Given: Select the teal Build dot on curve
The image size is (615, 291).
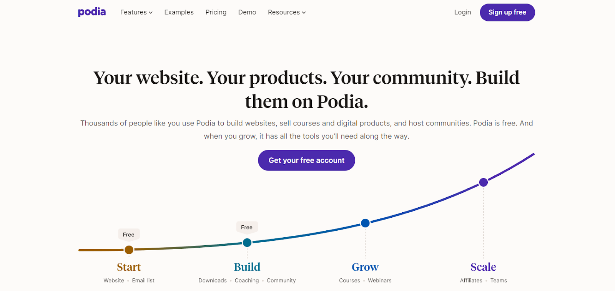Looking at the screenshot, I should click(x=247, y=243).
